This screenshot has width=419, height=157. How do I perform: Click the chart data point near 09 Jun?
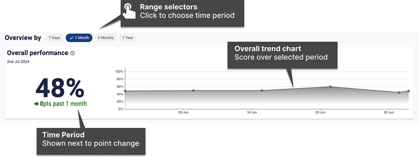tap(194, 90)
